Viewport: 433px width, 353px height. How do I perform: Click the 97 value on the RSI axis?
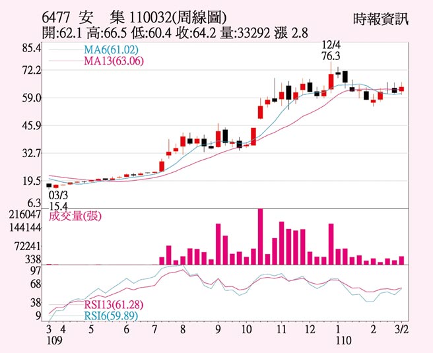36,271
